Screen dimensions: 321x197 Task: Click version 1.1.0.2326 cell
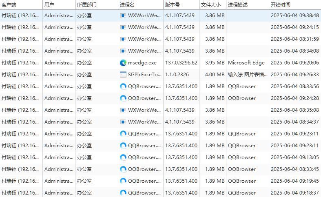(177, 75)
